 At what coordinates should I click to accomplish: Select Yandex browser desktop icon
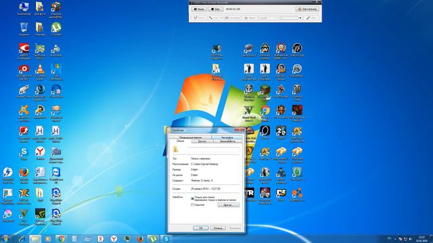[x=40, y=153]
